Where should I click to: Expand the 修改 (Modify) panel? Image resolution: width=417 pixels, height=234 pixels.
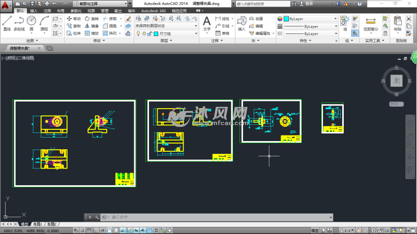click(99, 41)
